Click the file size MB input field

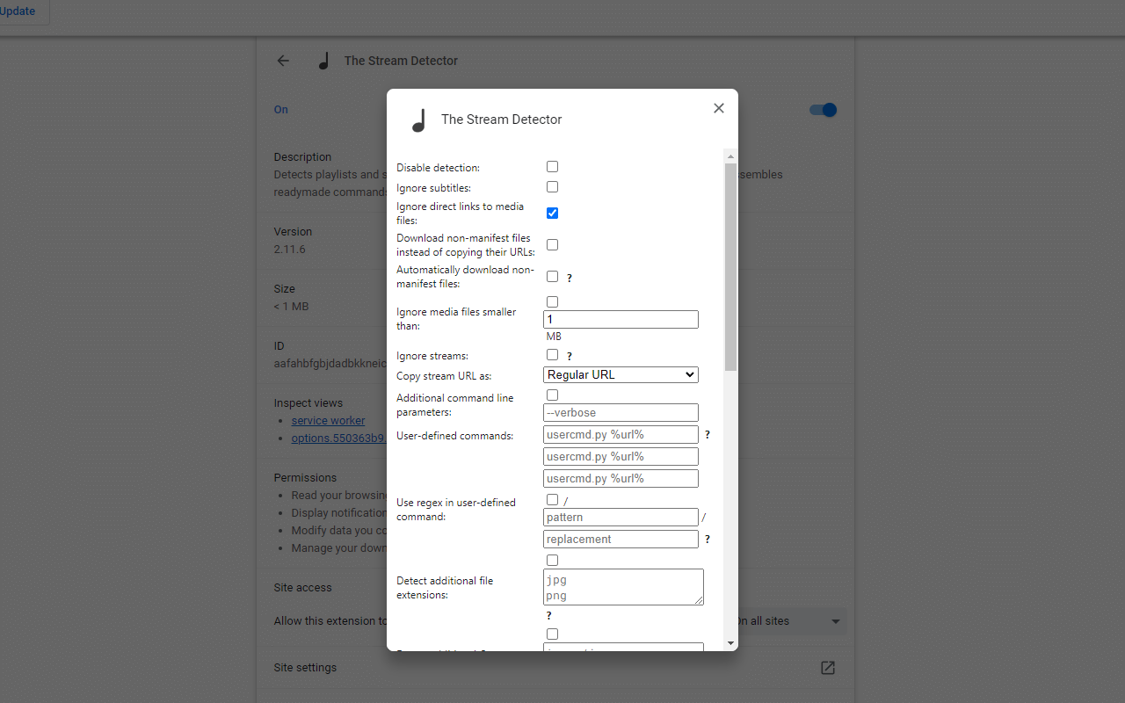(x=621, y=320)
